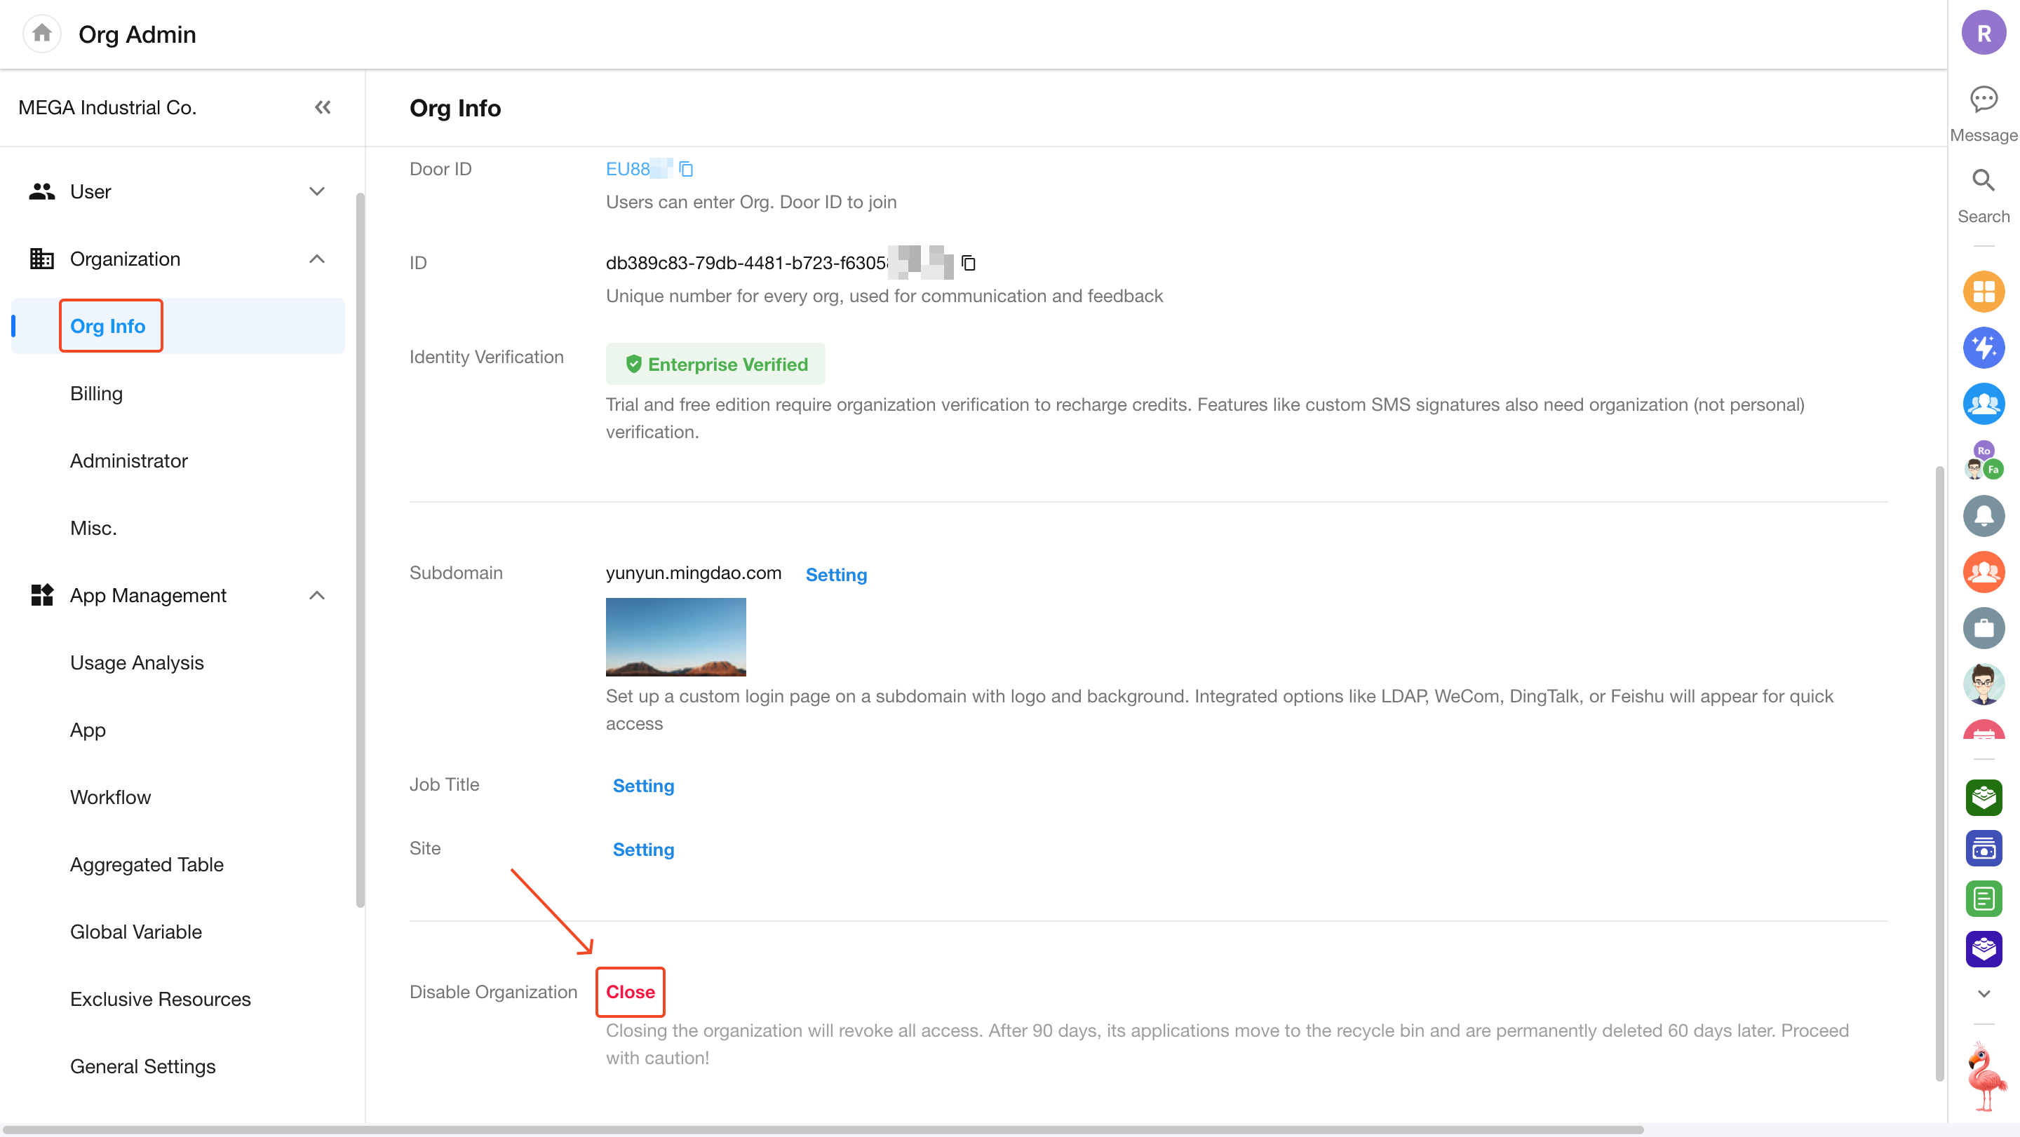Open the Message chat icon

point(1983,100)
